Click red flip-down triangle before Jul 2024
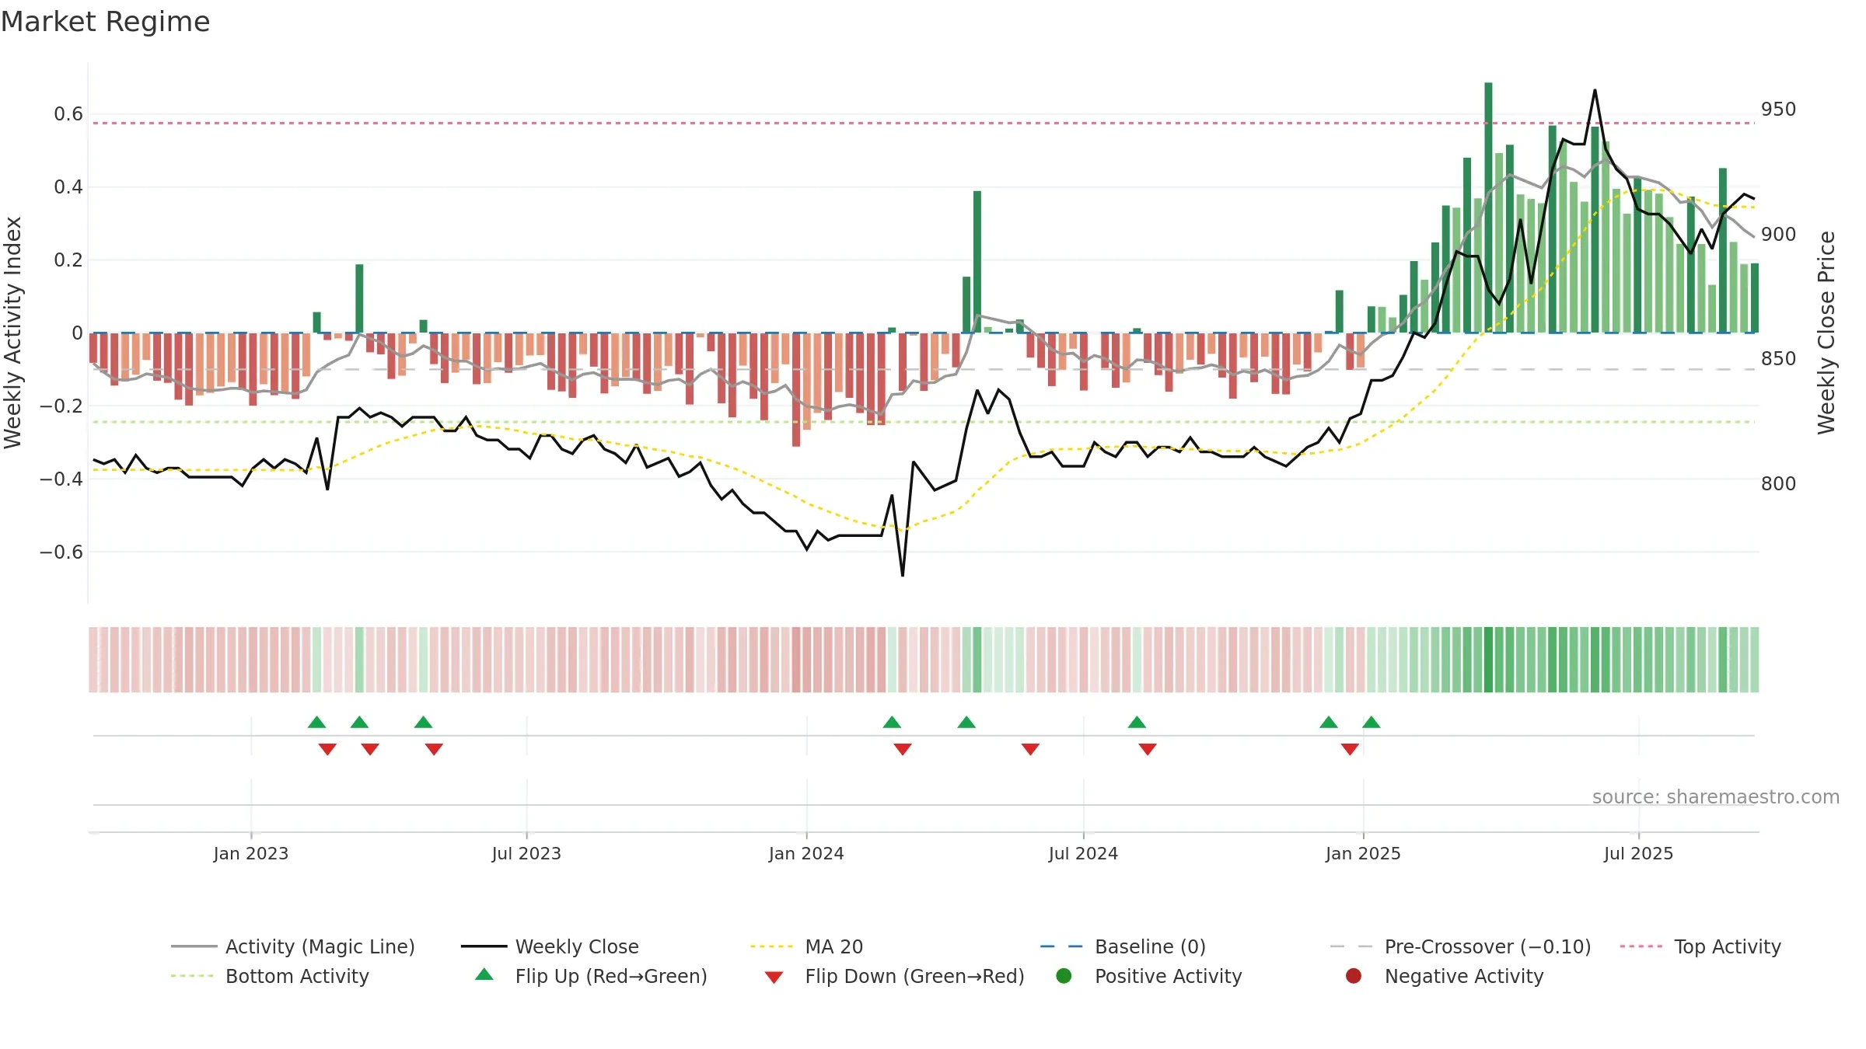The width and height of the screenshot is (1866, 1049). point(1030,749)
